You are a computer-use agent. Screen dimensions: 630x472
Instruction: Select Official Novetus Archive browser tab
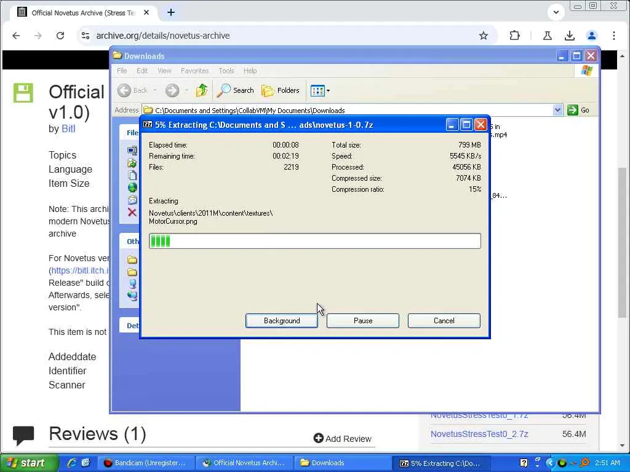pos(84,12)
